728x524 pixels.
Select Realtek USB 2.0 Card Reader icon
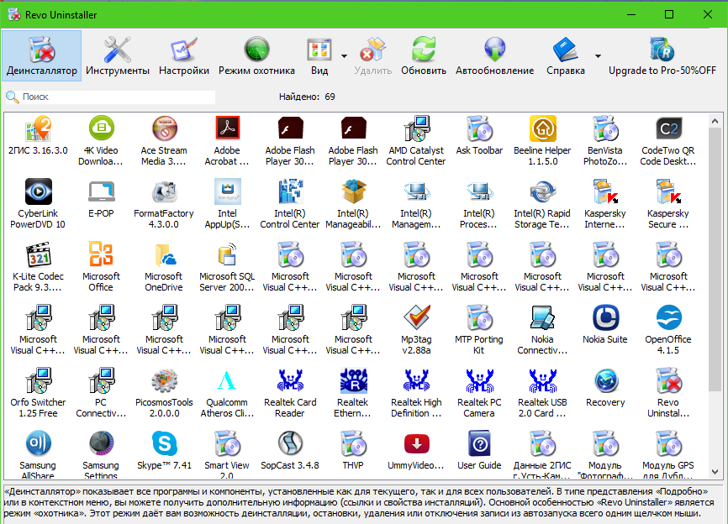543,380
